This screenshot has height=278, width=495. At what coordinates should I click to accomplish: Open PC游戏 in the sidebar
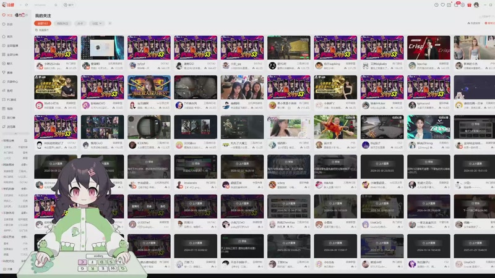pyautogui.click(x=9, y=99)
